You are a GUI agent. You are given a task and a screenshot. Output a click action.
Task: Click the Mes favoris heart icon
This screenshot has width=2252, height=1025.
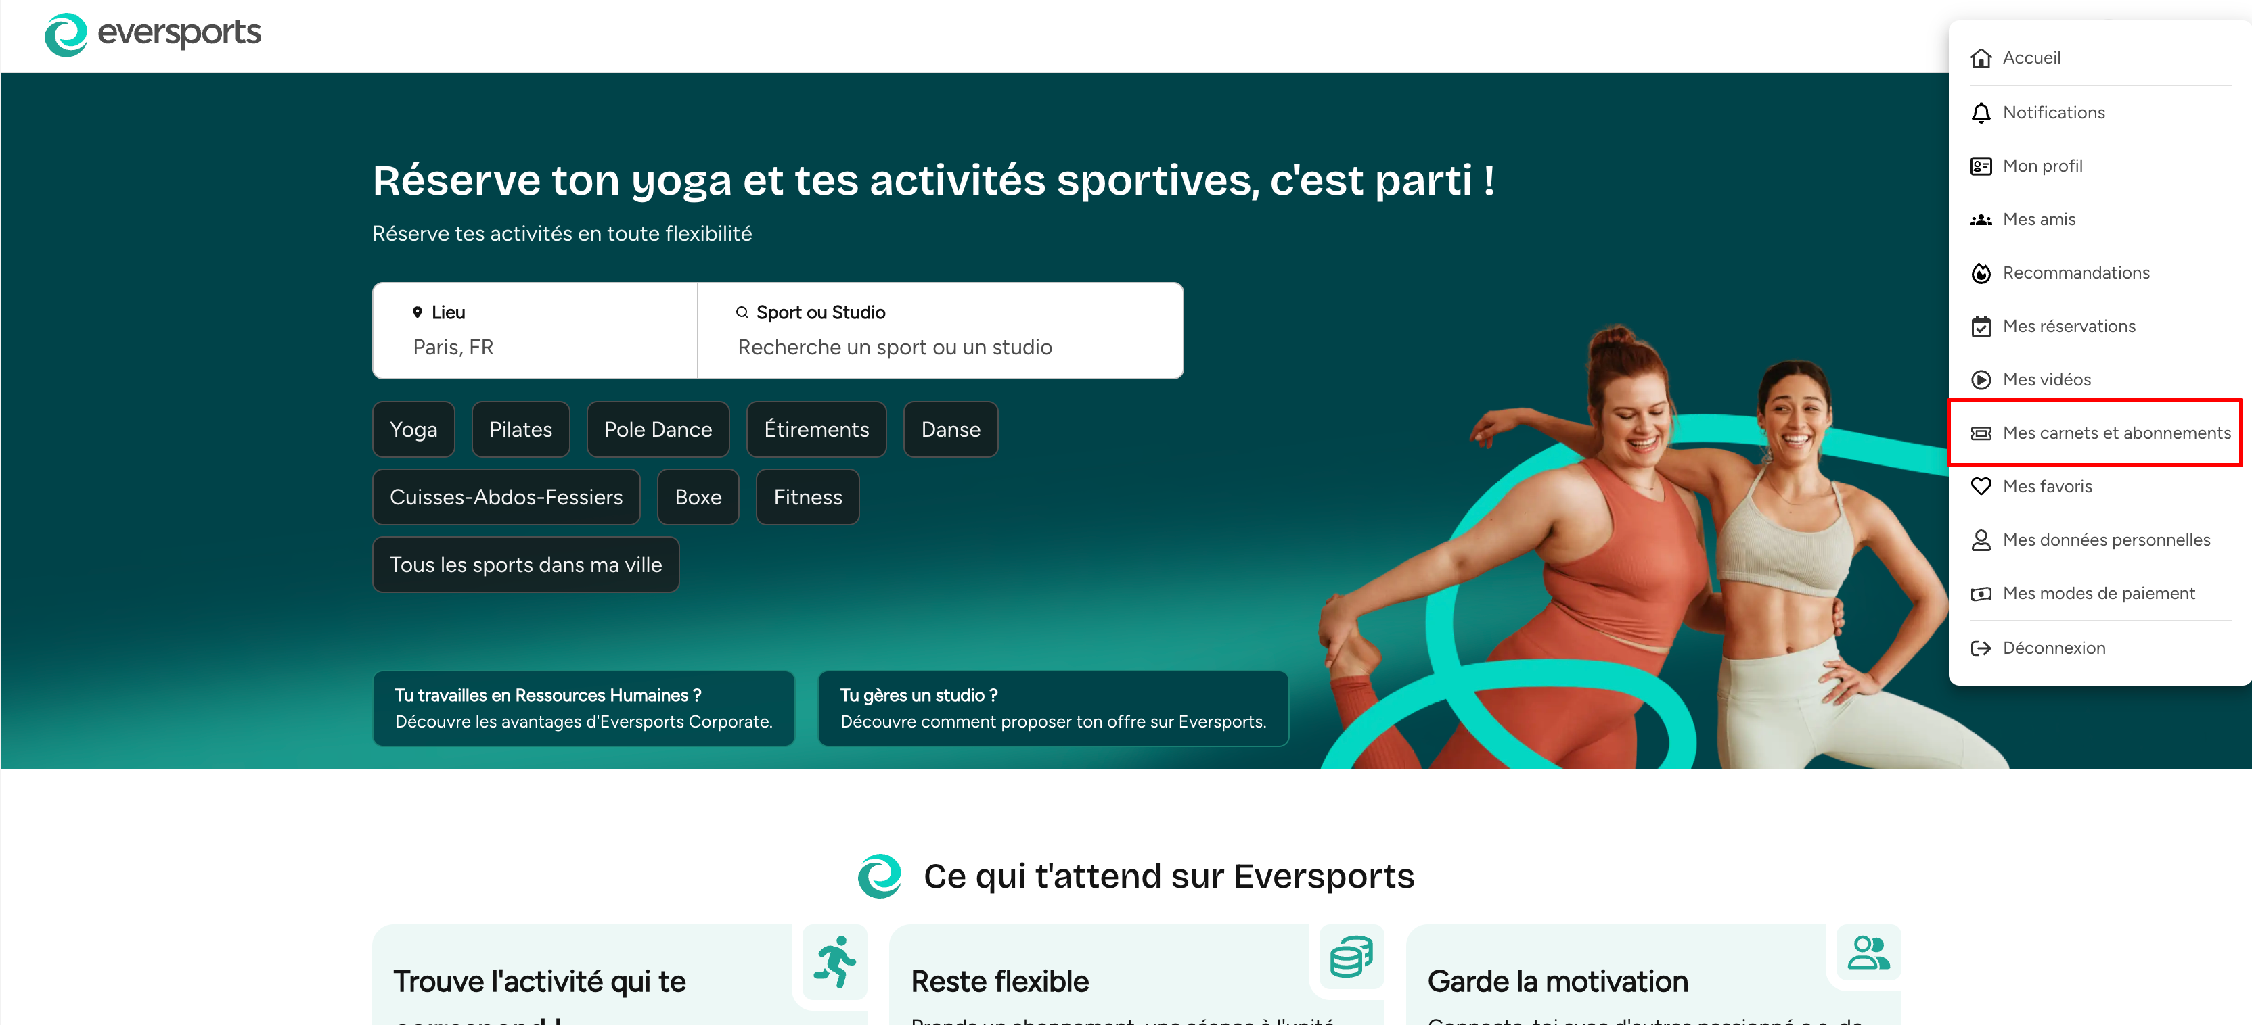click(x=1980, y=486)
